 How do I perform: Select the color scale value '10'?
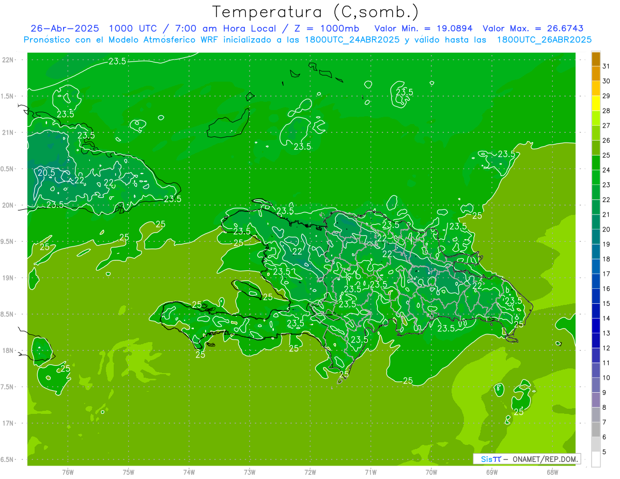[x=607, y=378]
